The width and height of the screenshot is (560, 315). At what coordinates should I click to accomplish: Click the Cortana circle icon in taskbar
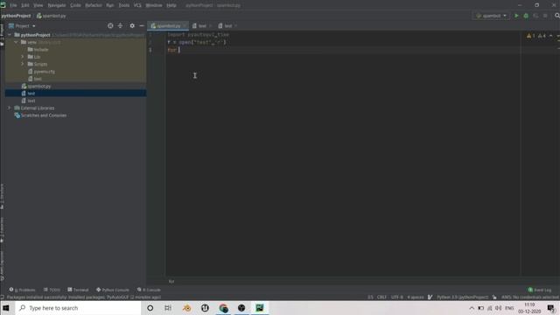(x=150, y=308)
